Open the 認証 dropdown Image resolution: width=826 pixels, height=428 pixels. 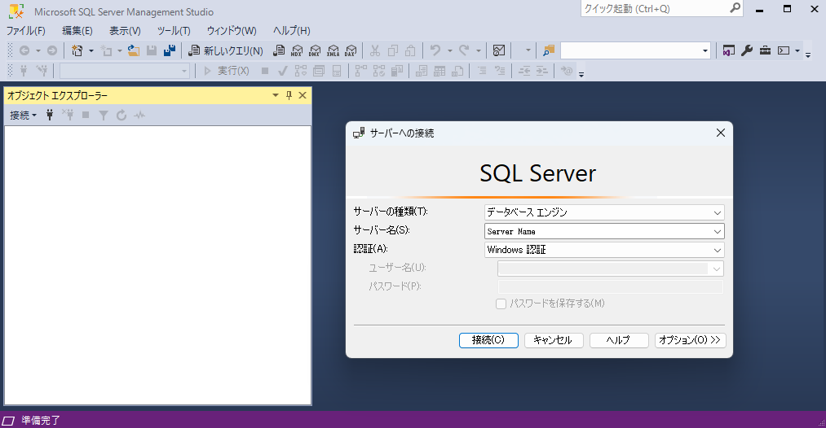tap(717, 251)
